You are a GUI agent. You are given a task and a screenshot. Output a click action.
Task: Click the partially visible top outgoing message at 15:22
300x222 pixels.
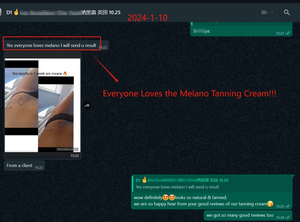pos(241,29)
